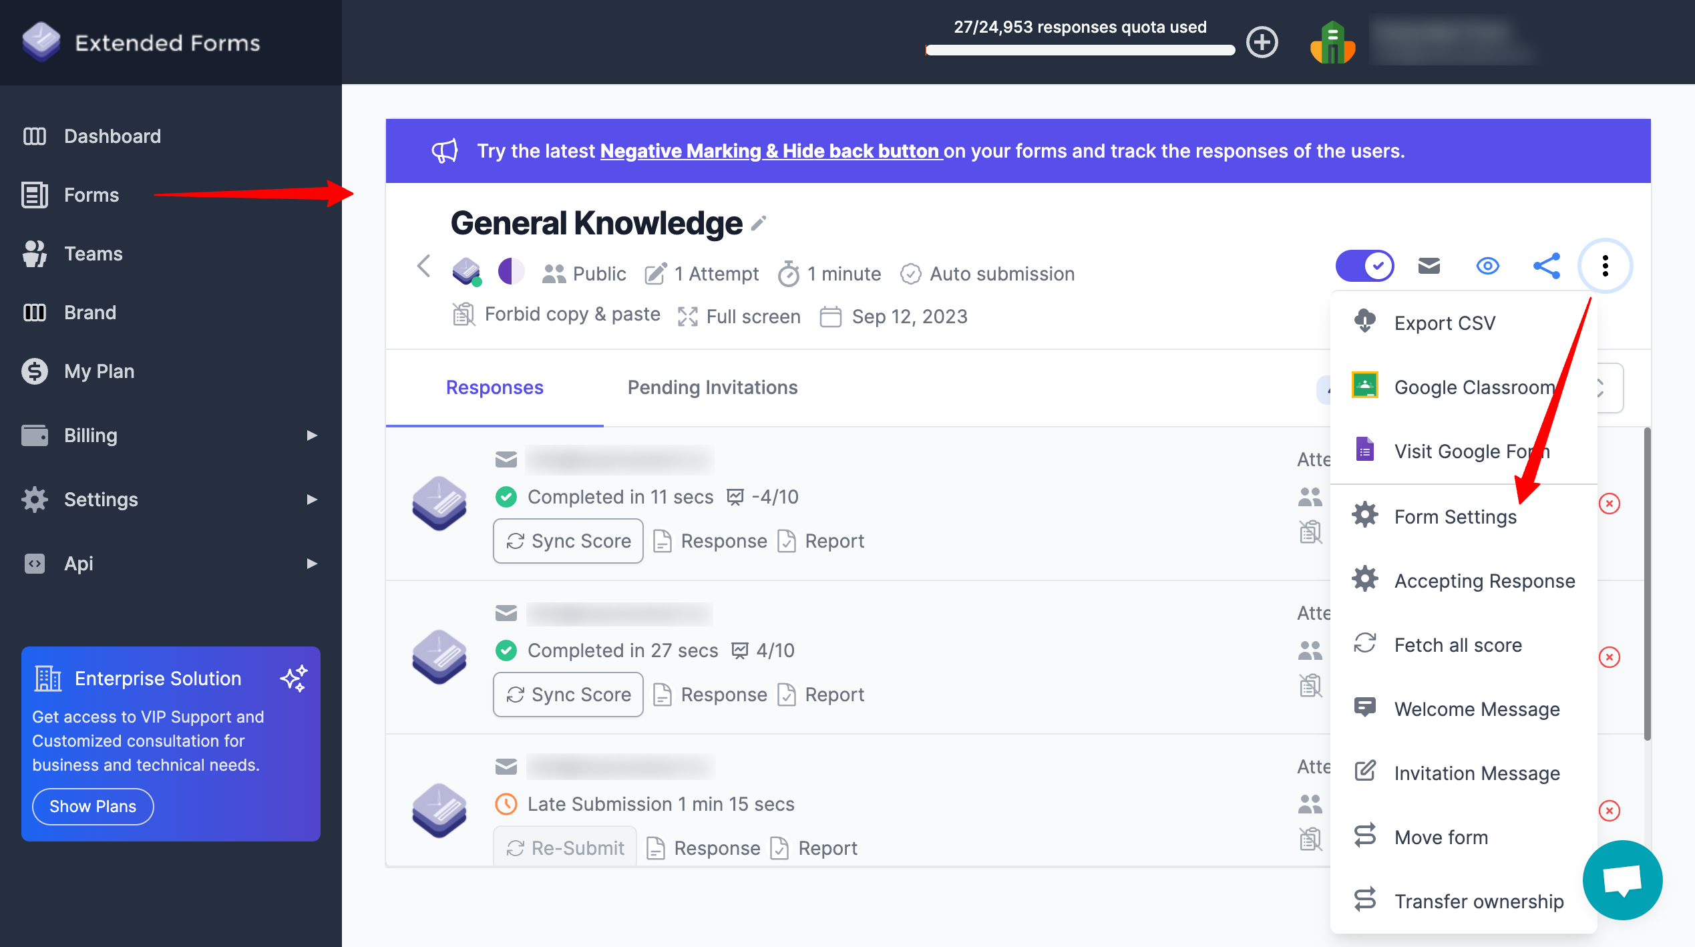Screen dimensions: 1695x947
Task: Click the Fetch all score icon
Action: coord(1366,644)
